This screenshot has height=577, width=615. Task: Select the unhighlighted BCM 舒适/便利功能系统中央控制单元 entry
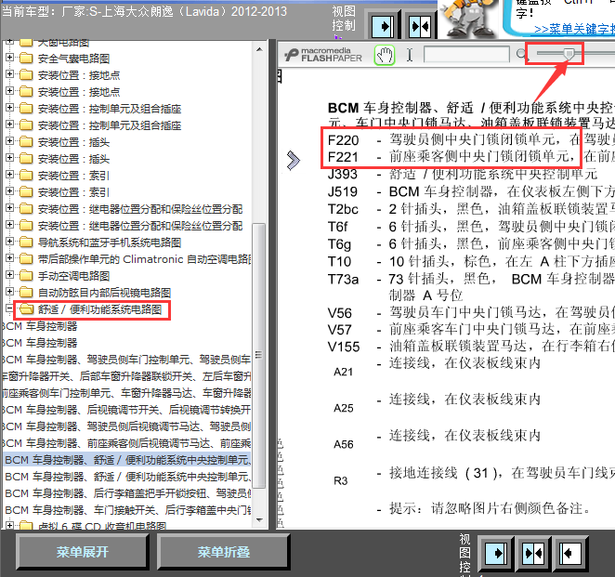coord(127,477)
